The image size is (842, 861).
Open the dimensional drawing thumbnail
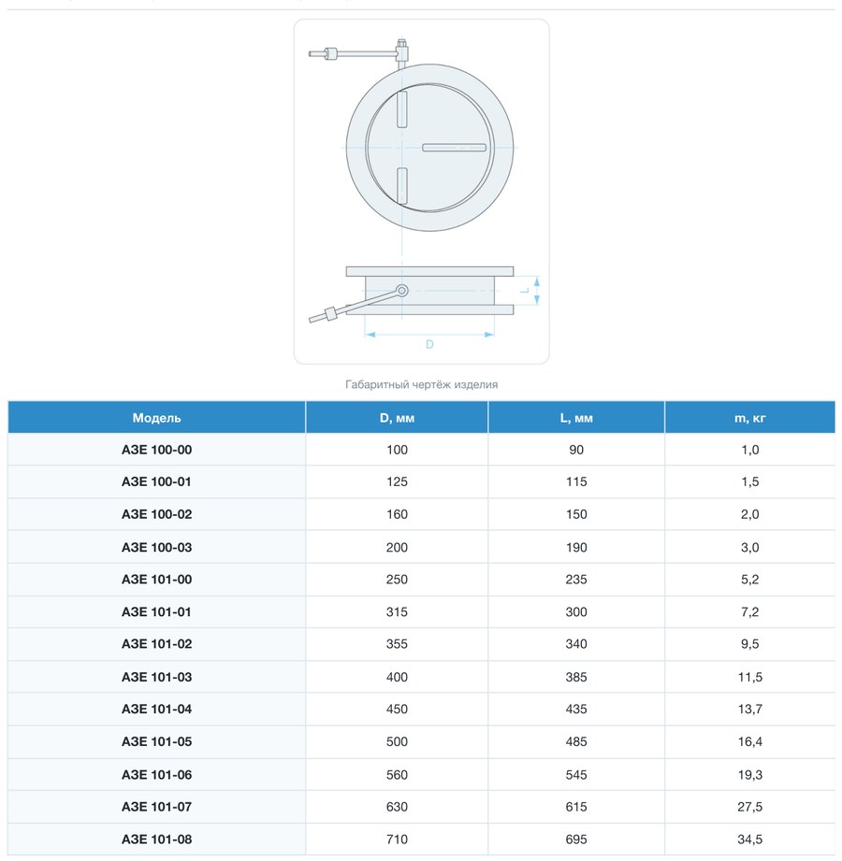pyautogui.click(x=422, y=191)
